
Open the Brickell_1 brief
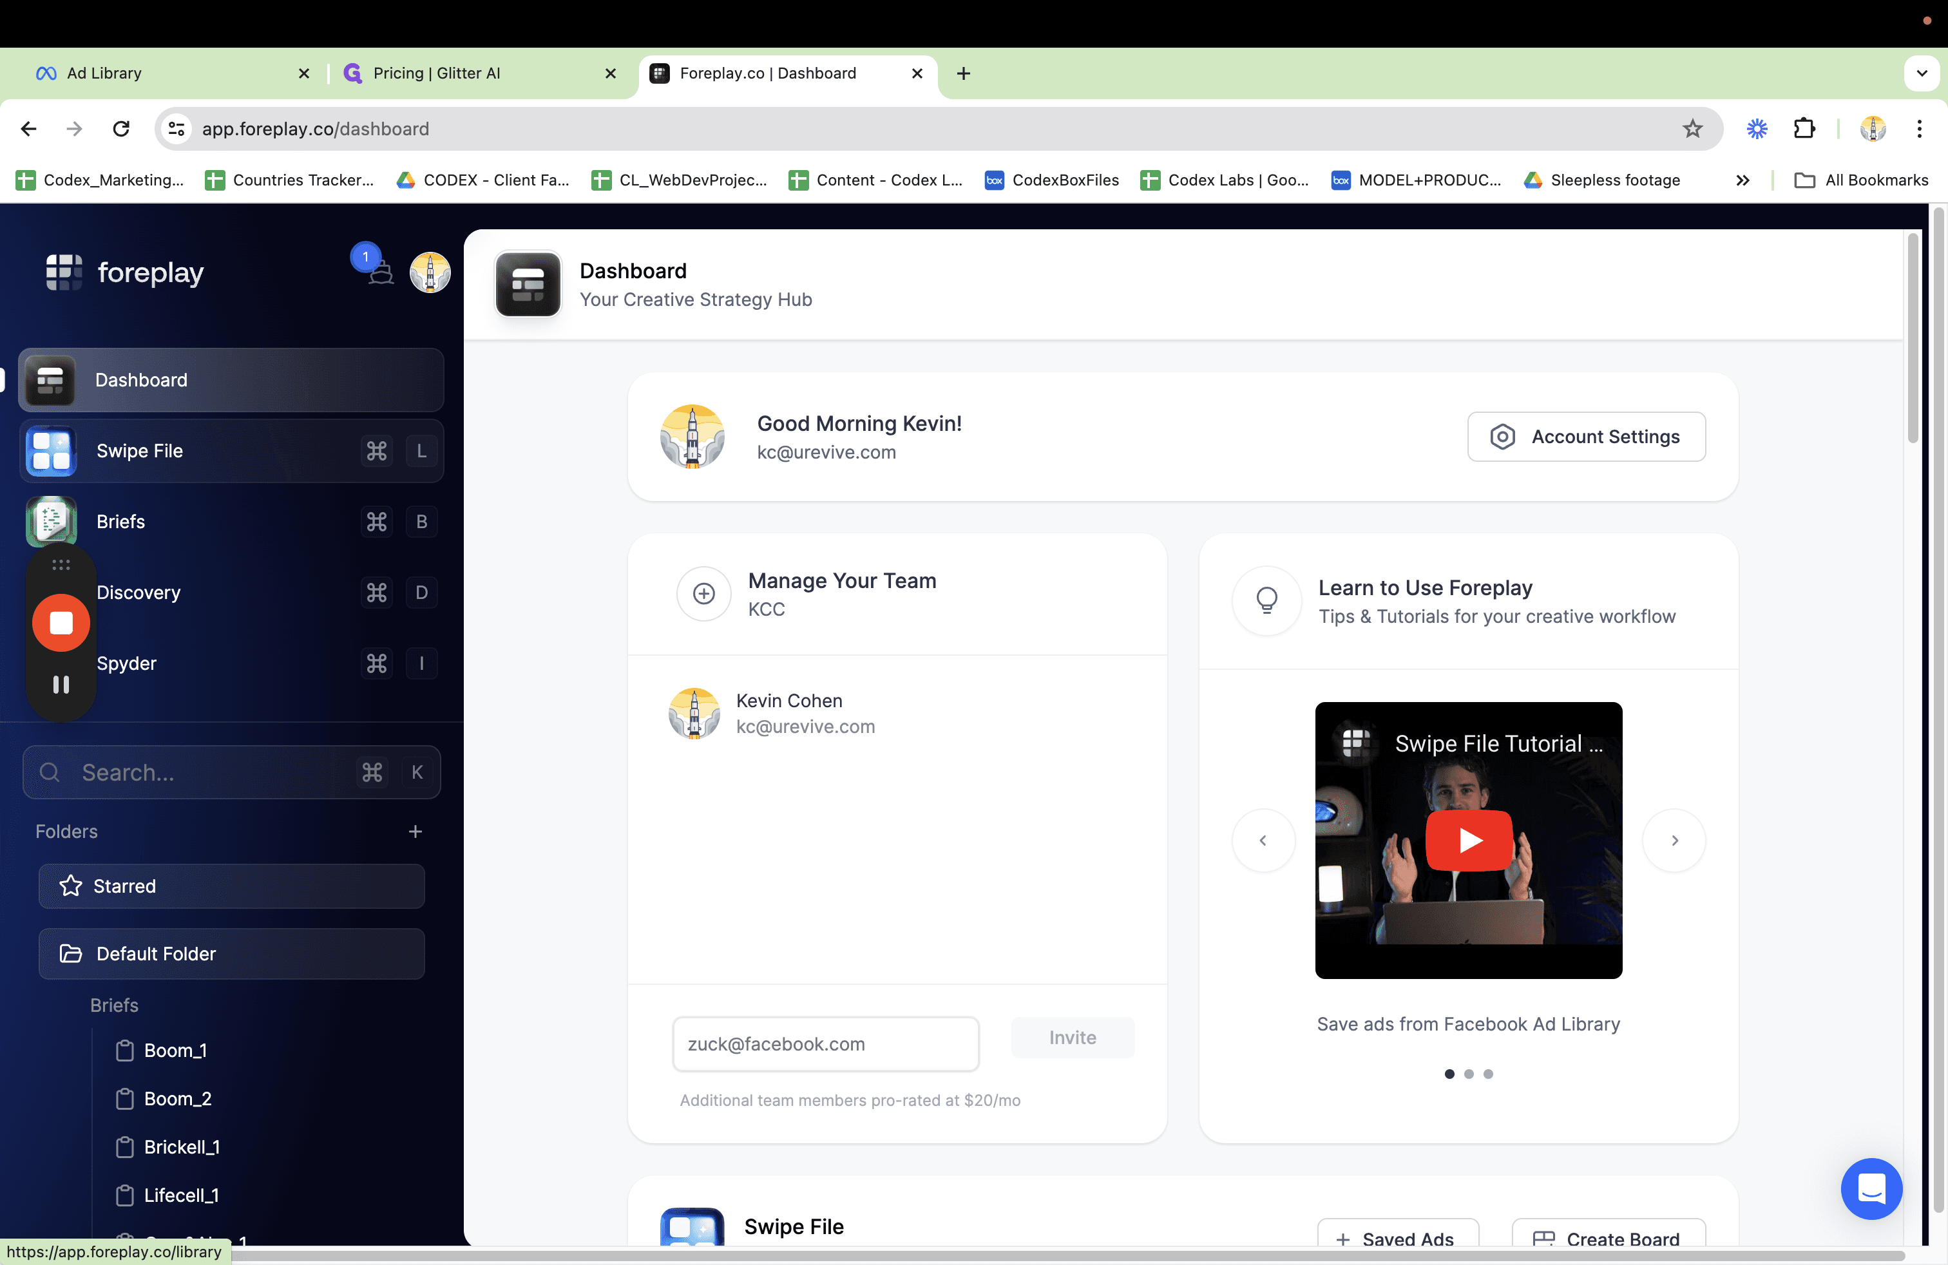167,1147
